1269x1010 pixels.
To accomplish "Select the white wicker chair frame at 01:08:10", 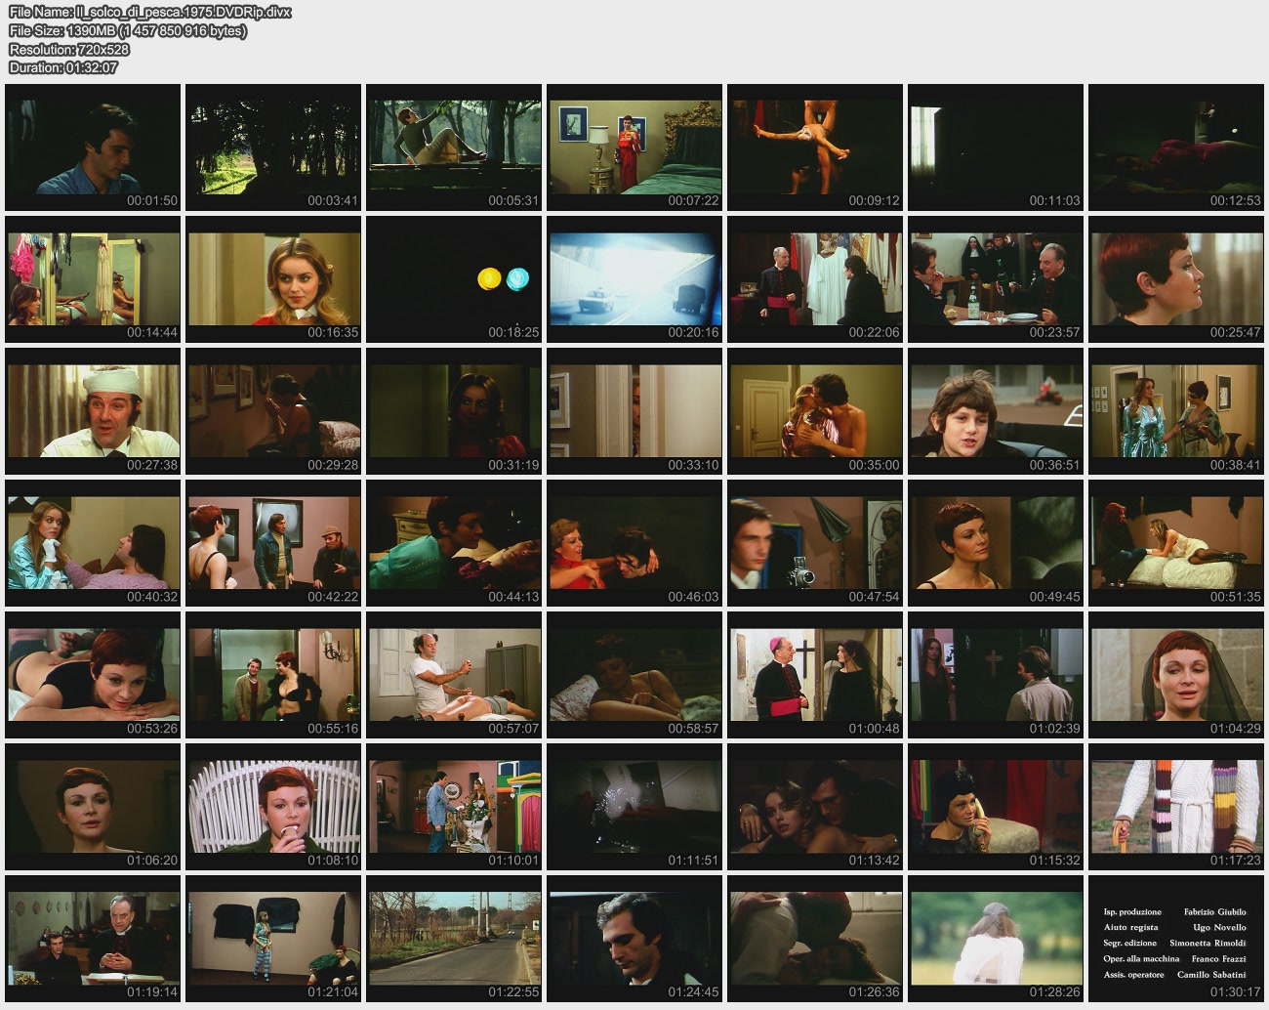I will coord(273,807).
